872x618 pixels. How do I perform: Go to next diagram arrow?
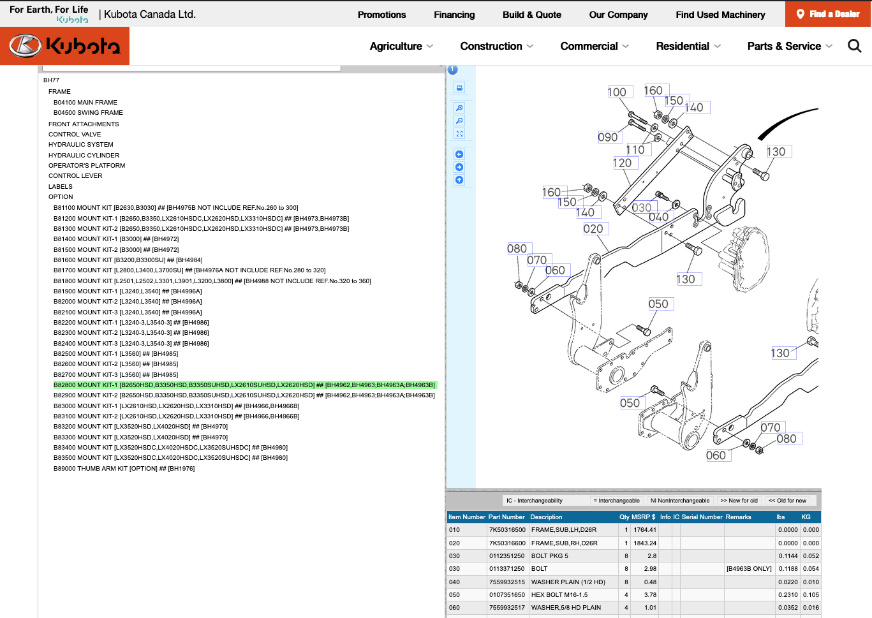click(x=459, y=167)
